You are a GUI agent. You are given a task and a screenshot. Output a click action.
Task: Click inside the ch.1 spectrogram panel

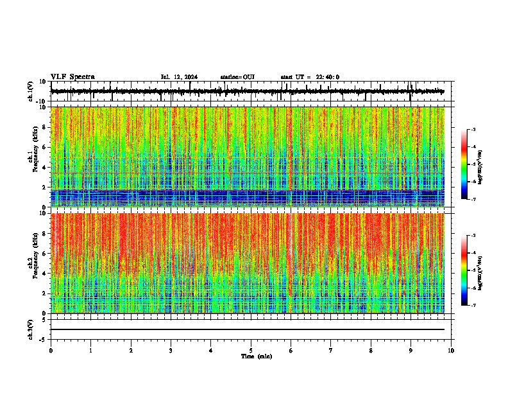pos(248,157)
